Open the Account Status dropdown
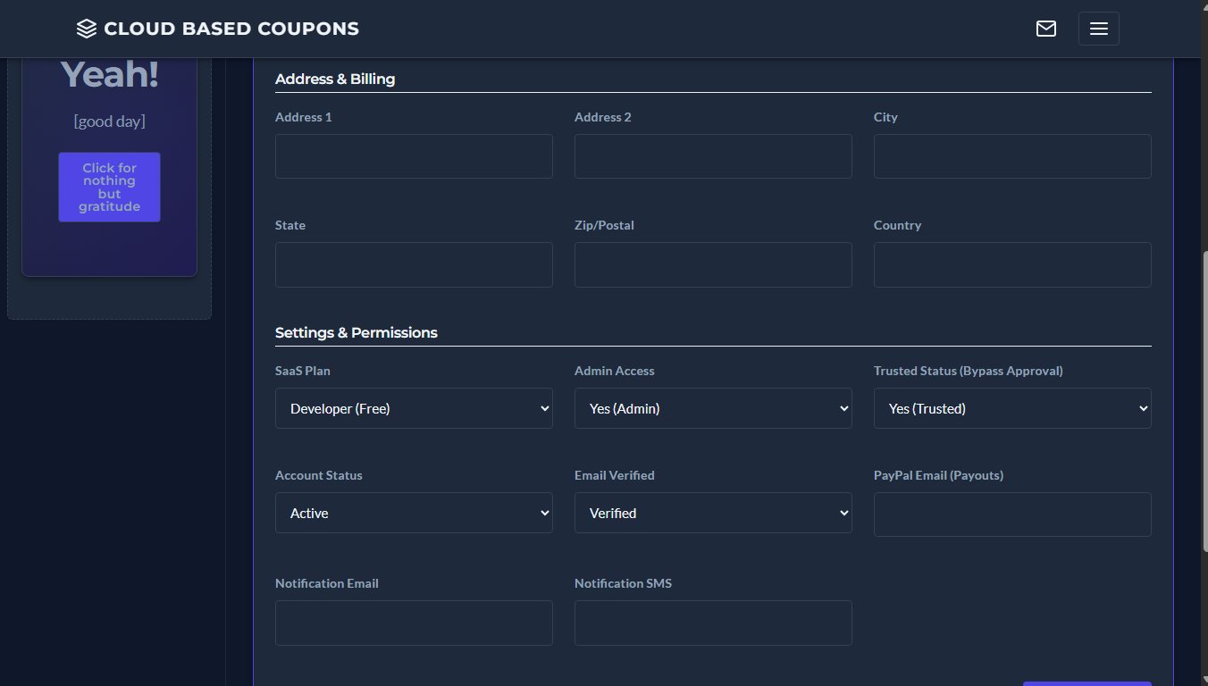Screen dimensions: 1208x686 pyautogui.click(x=413, y=513)
